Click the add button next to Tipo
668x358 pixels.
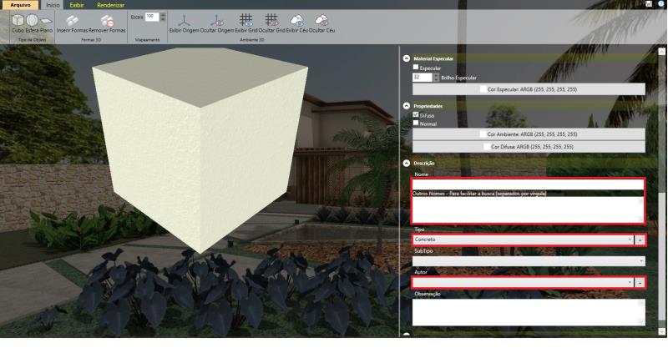click(640, 240)
